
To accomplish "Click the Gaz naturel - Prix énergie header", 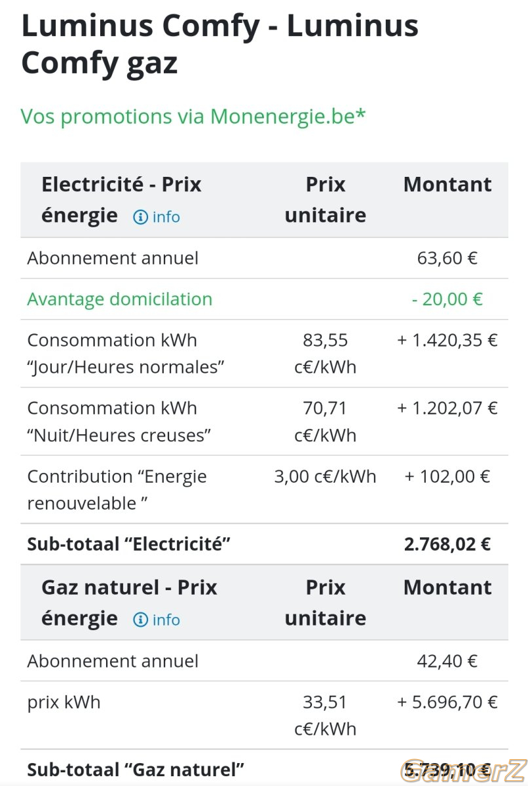I will coord(129,603).
